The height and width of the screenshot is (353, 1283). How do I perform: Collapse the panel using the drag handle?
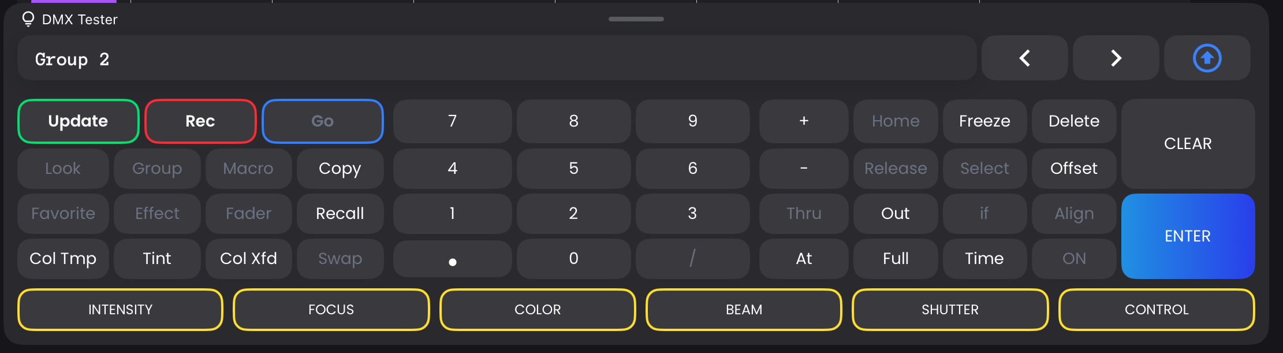coord(635,18)
